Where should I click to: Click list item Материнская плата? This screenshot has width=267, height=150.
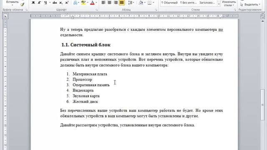(x=90, y=74)
